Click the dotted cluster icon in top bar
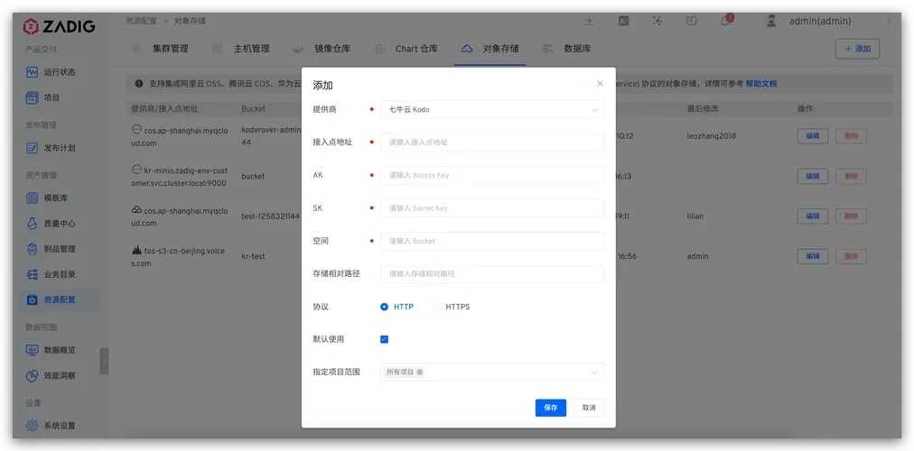The width and height of the screenshot is (914, 451). [x=658, y=21]
